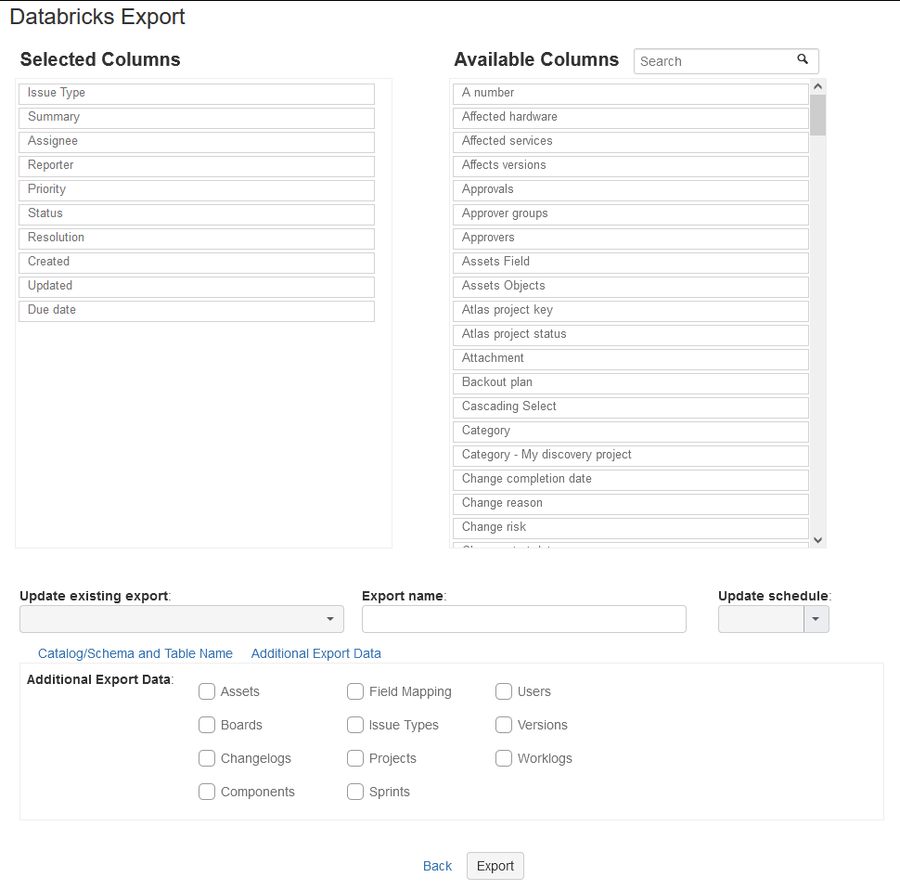Click the Due date column item
The height and width of the screenshot is (890, 900).
pyautogui.click(x=197, y=311)
